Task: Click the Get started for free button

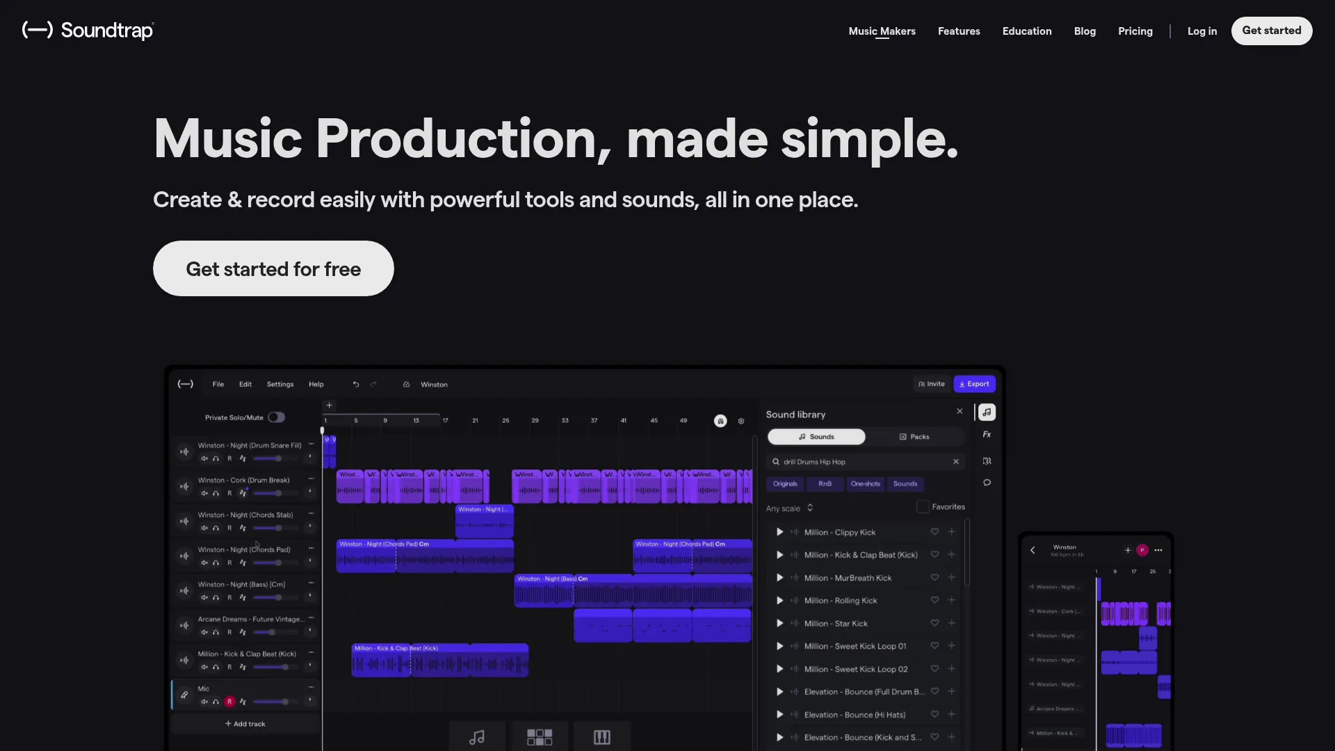Action: pyautogui.click(x=273, y=268)
